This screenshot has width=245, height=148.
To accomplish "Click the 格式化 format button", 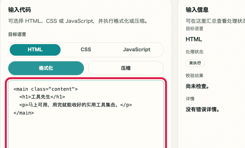I will point(46,68).
